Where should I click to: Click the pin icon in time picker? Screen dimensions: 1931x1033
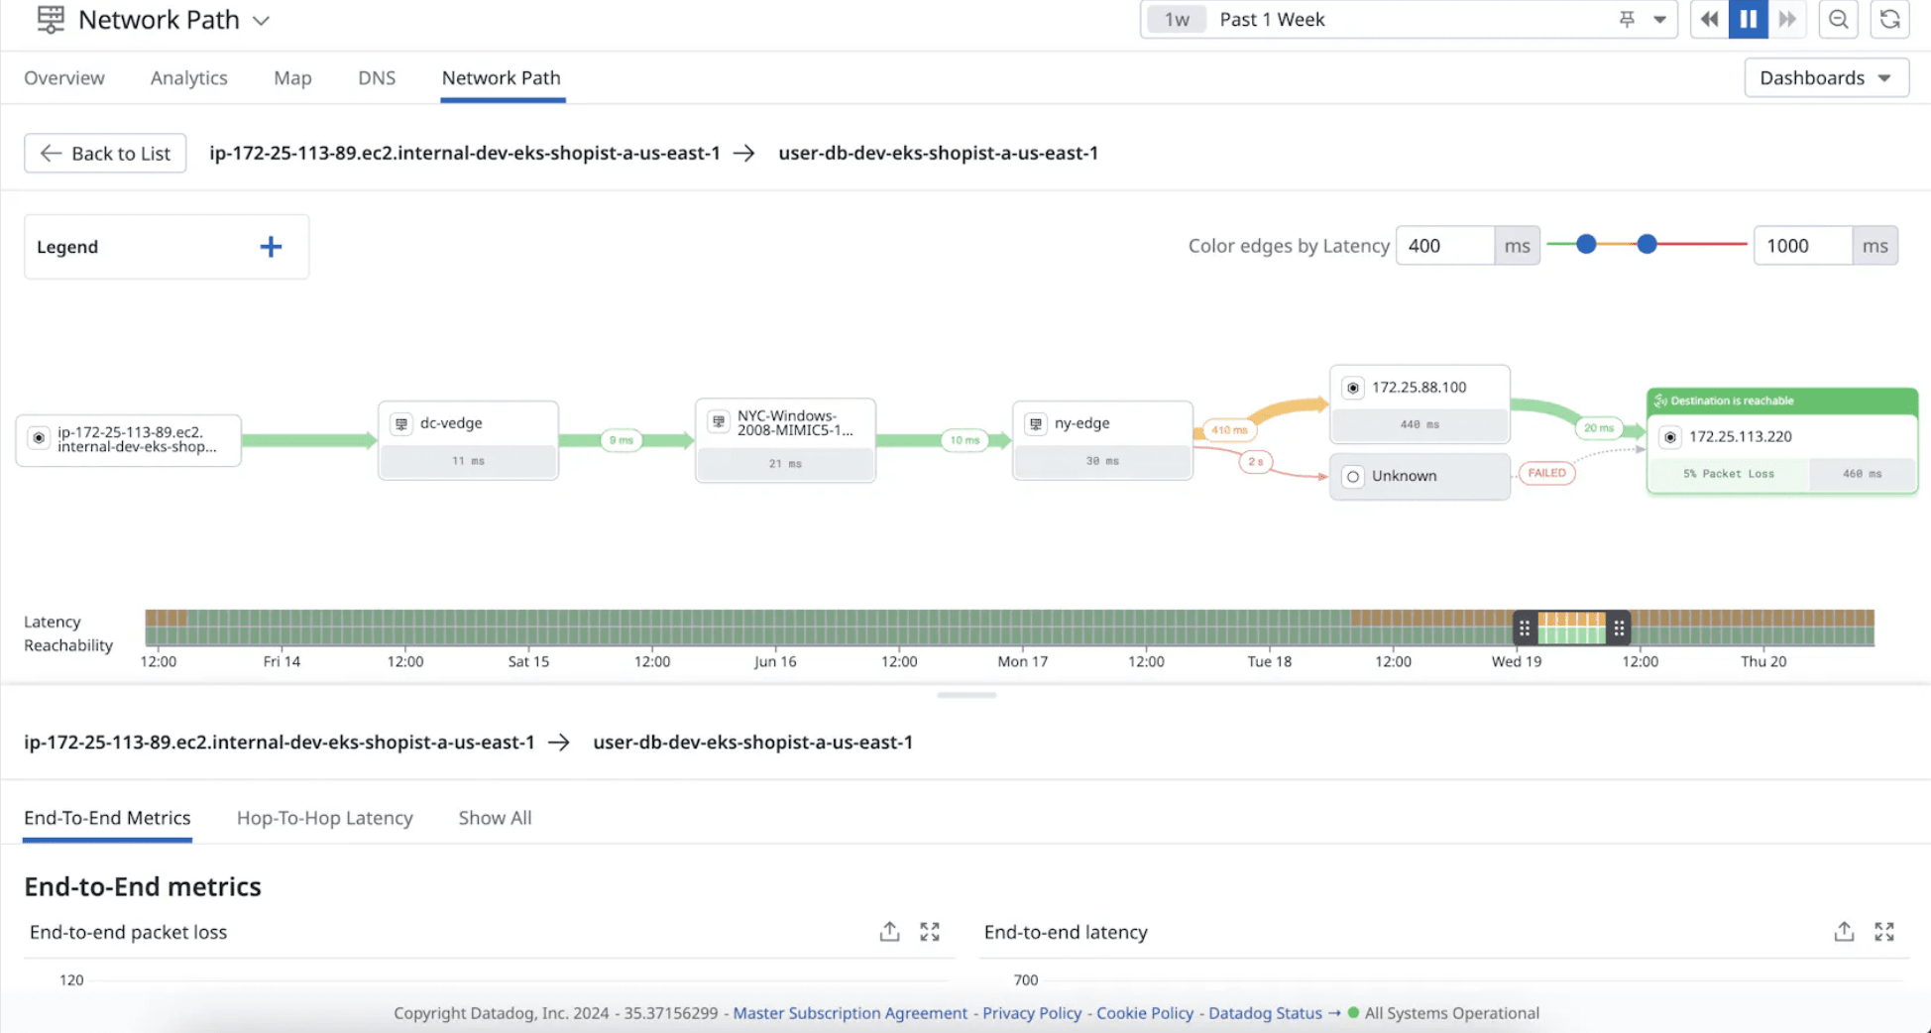pyautogui.click(x=1627, y=20)
